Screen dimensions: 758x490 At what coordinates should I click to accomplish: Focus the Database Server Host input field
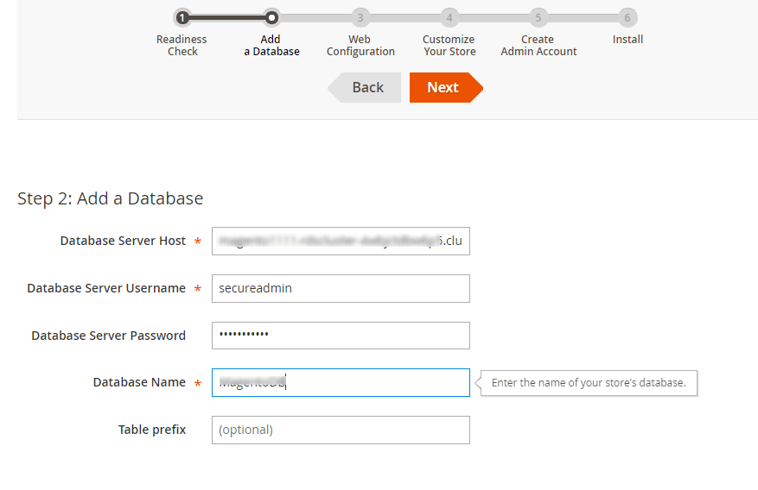(341, 242)
